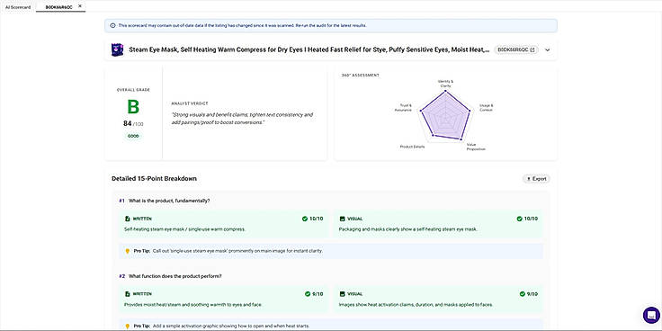Select the Trust & Assurance radar axis label
This screenshot has width=662, height=331.
point(403,108)
